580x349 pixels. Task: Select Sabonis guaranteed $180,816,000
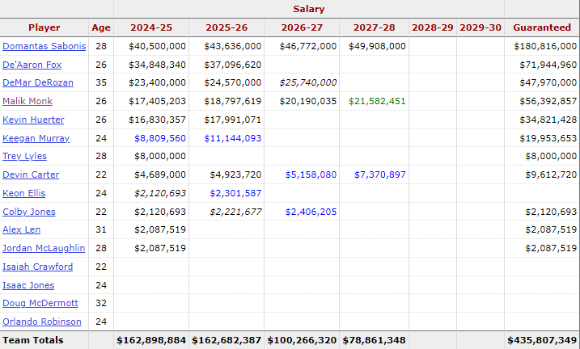coord(545,46)
